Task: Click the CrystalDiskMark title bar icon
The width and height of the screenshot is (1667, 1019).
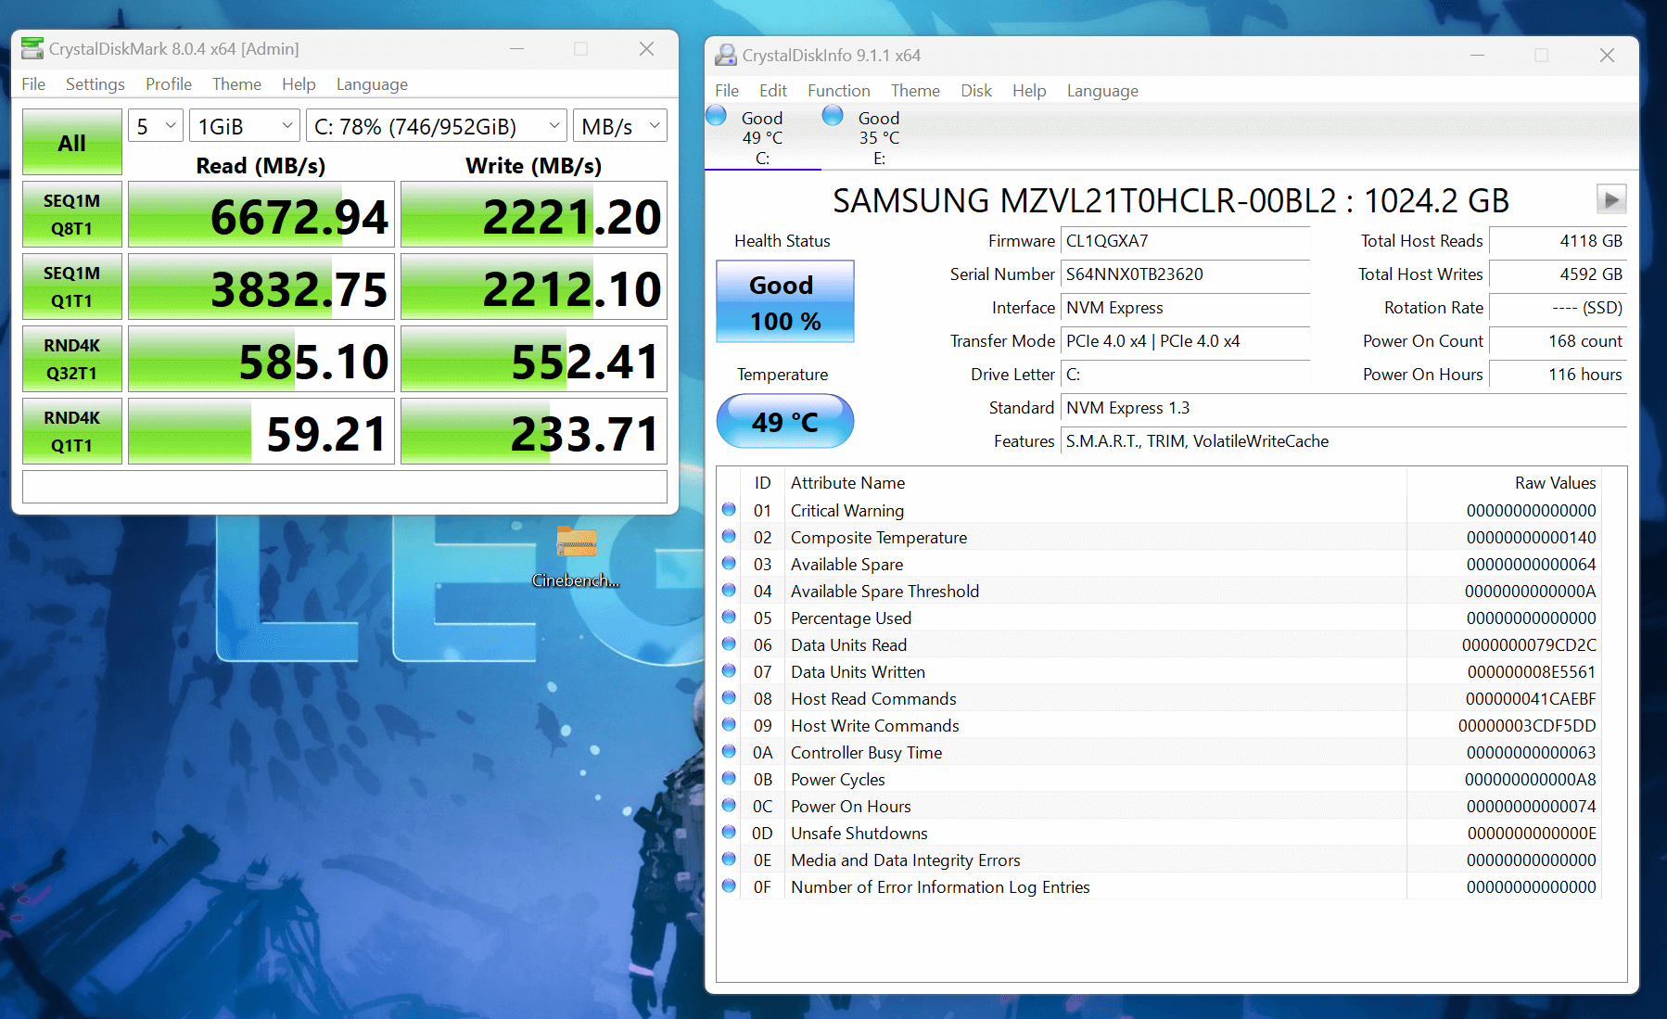Action: pyautogui.click(x=32, y=48)
